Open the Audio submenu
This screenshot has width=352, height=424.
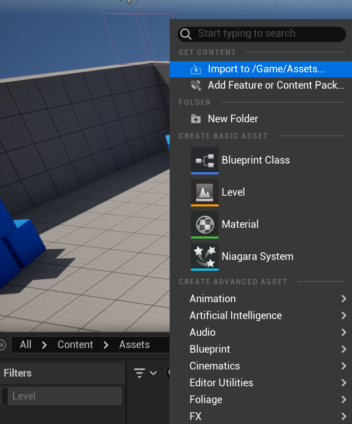261,332
